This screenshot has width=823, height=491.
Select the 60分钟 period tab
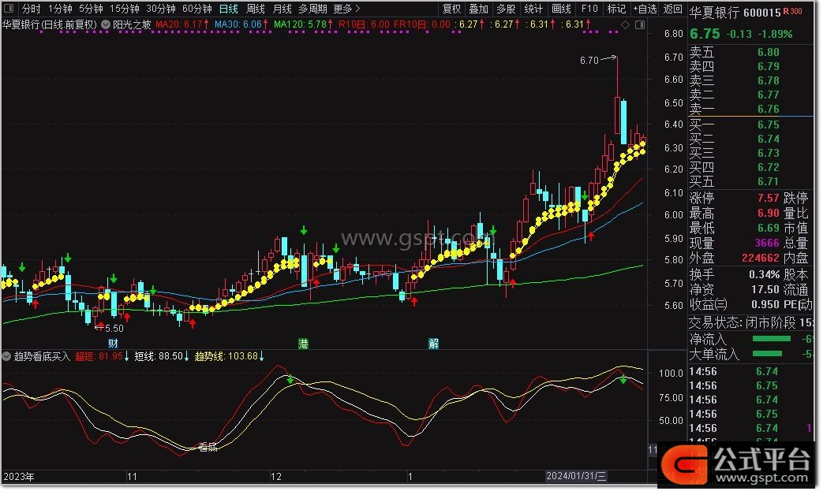click(x=196, y=9)
